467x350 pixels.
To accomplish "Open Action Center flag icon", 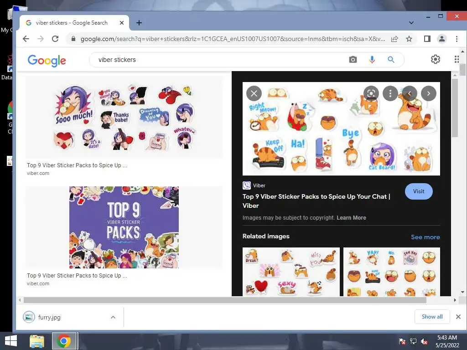I will pos(402,341).
